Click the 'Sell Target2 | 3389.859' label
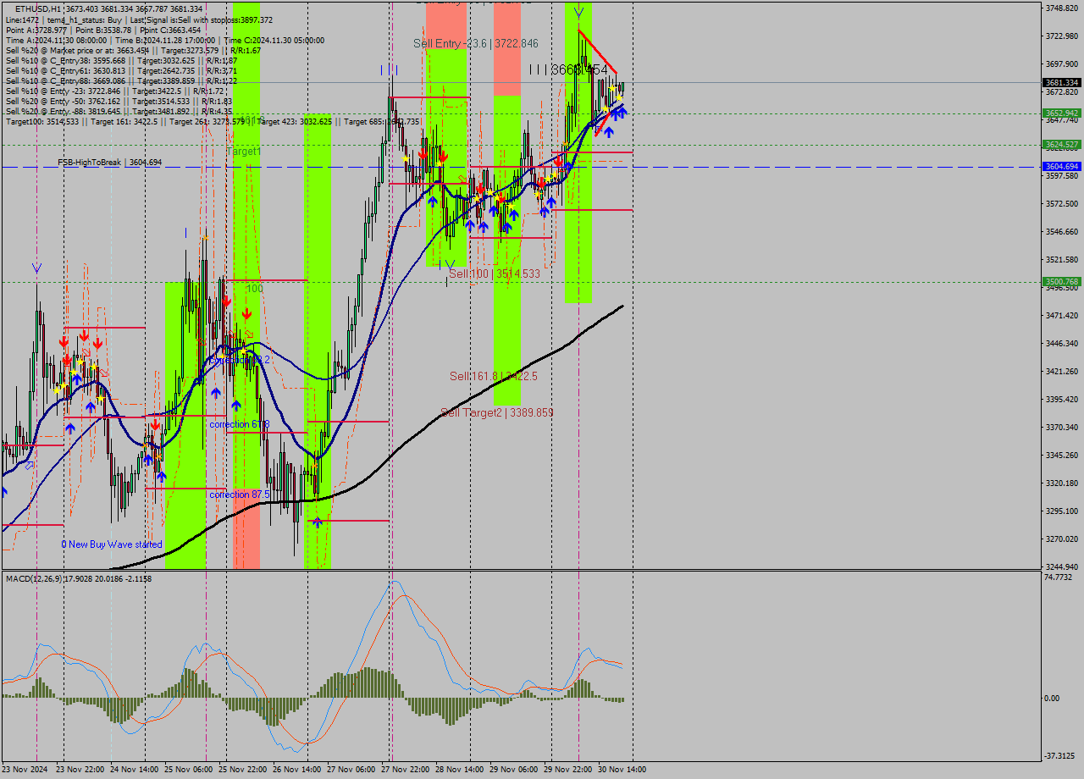The height and width of the screenshot is (779, 1084). coord(496,412)
